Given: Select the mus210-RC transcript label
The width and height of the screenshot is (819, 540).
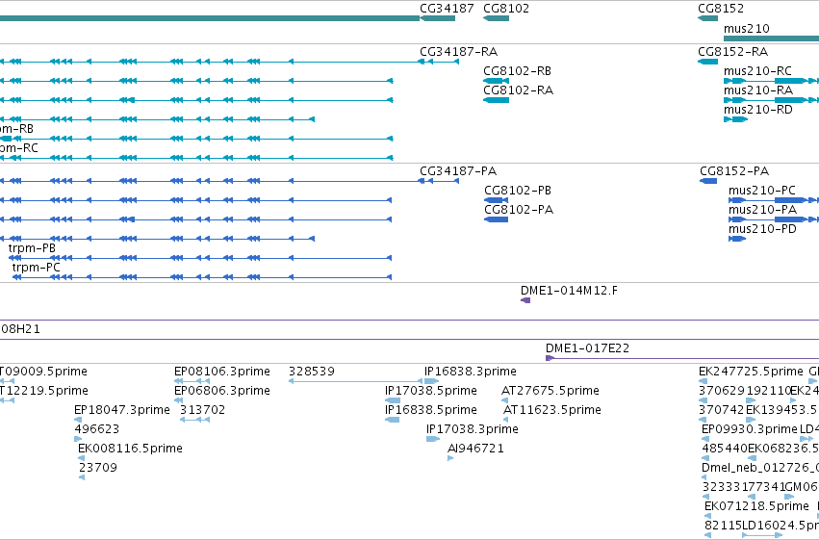Looking at the screenshot, I should (x=757, y=71).
